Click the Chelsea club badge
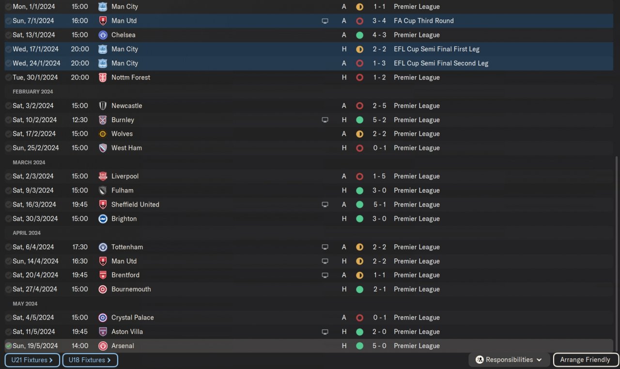The height and width of the screenshot is (369, 620). (103, 35)
